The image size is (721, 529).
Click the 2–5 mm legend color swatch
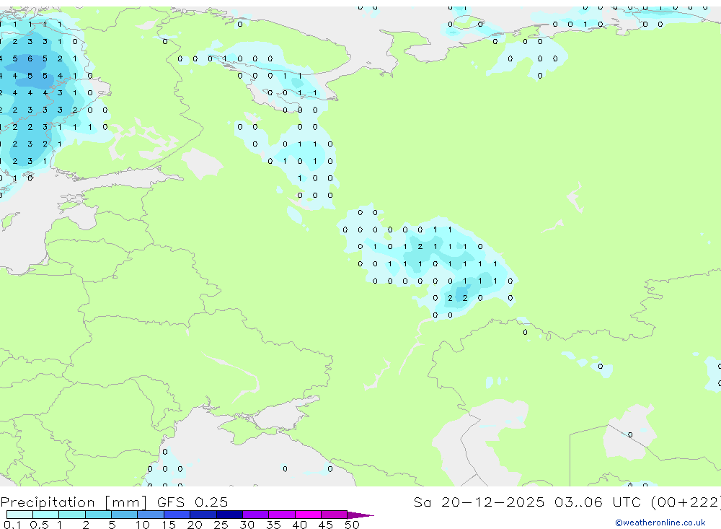tap(98, 515)
